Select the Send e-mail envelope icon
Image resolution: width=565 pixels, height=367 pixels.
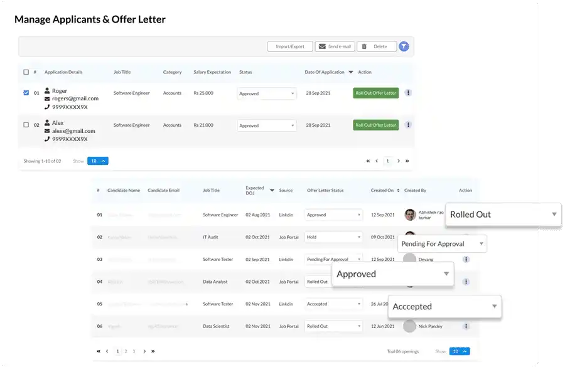(x=322, y=46)
